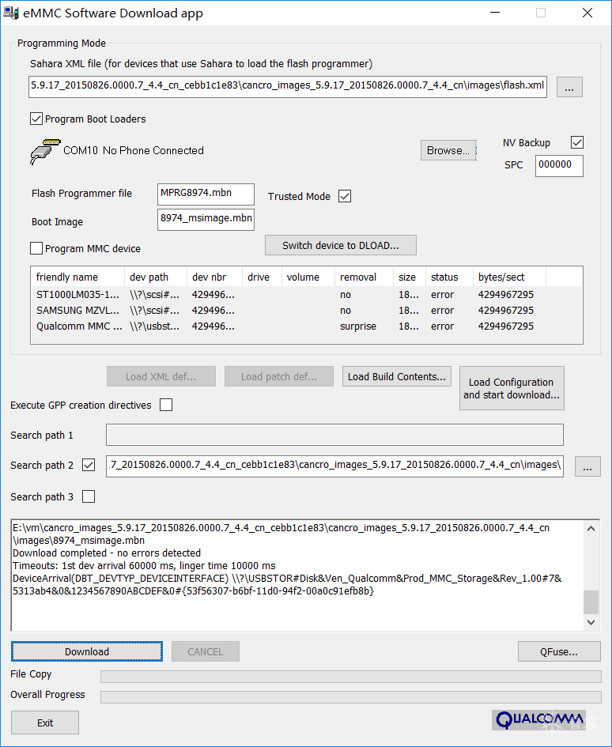Click Load Configuration and start download

pyautogui.click(x=512, y=388)
